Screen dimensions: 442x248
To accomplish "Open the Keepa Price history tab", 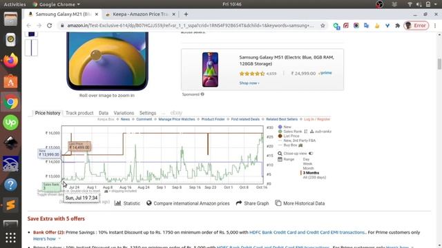I will (48, 113).
